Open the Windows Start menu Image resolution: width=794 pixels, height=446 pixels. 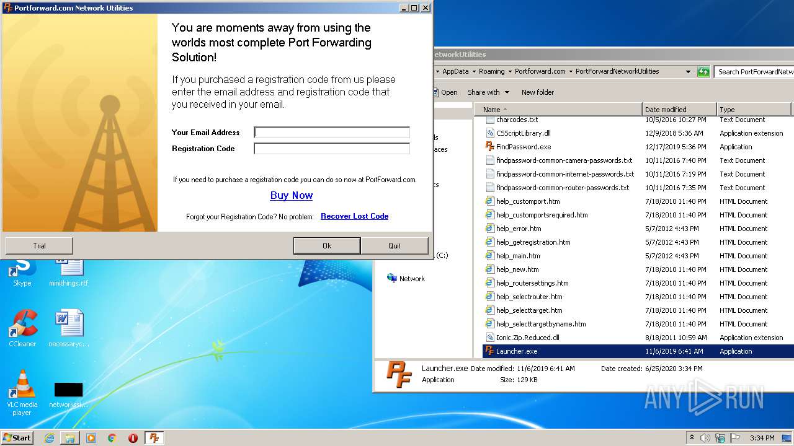17,437
